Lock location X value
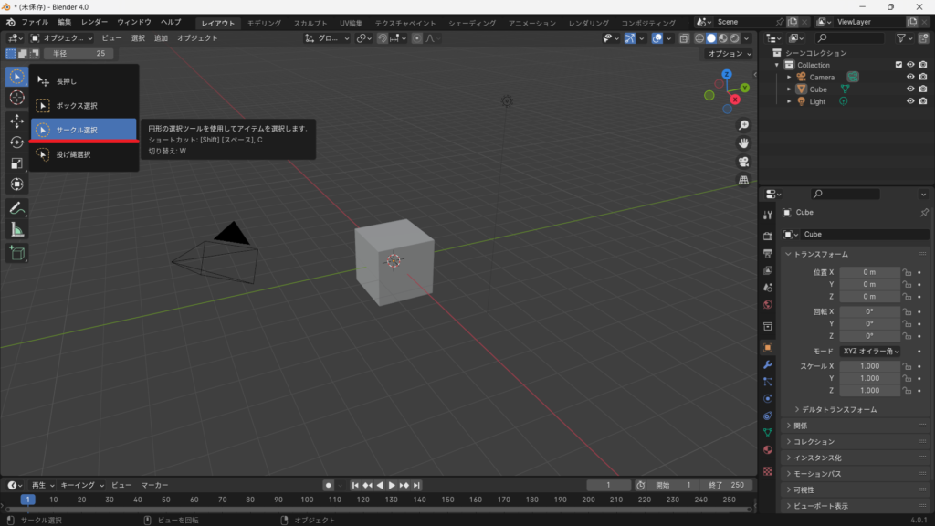Screen dimensions: 935x526 pyautogui.click(x=907, y=272)
